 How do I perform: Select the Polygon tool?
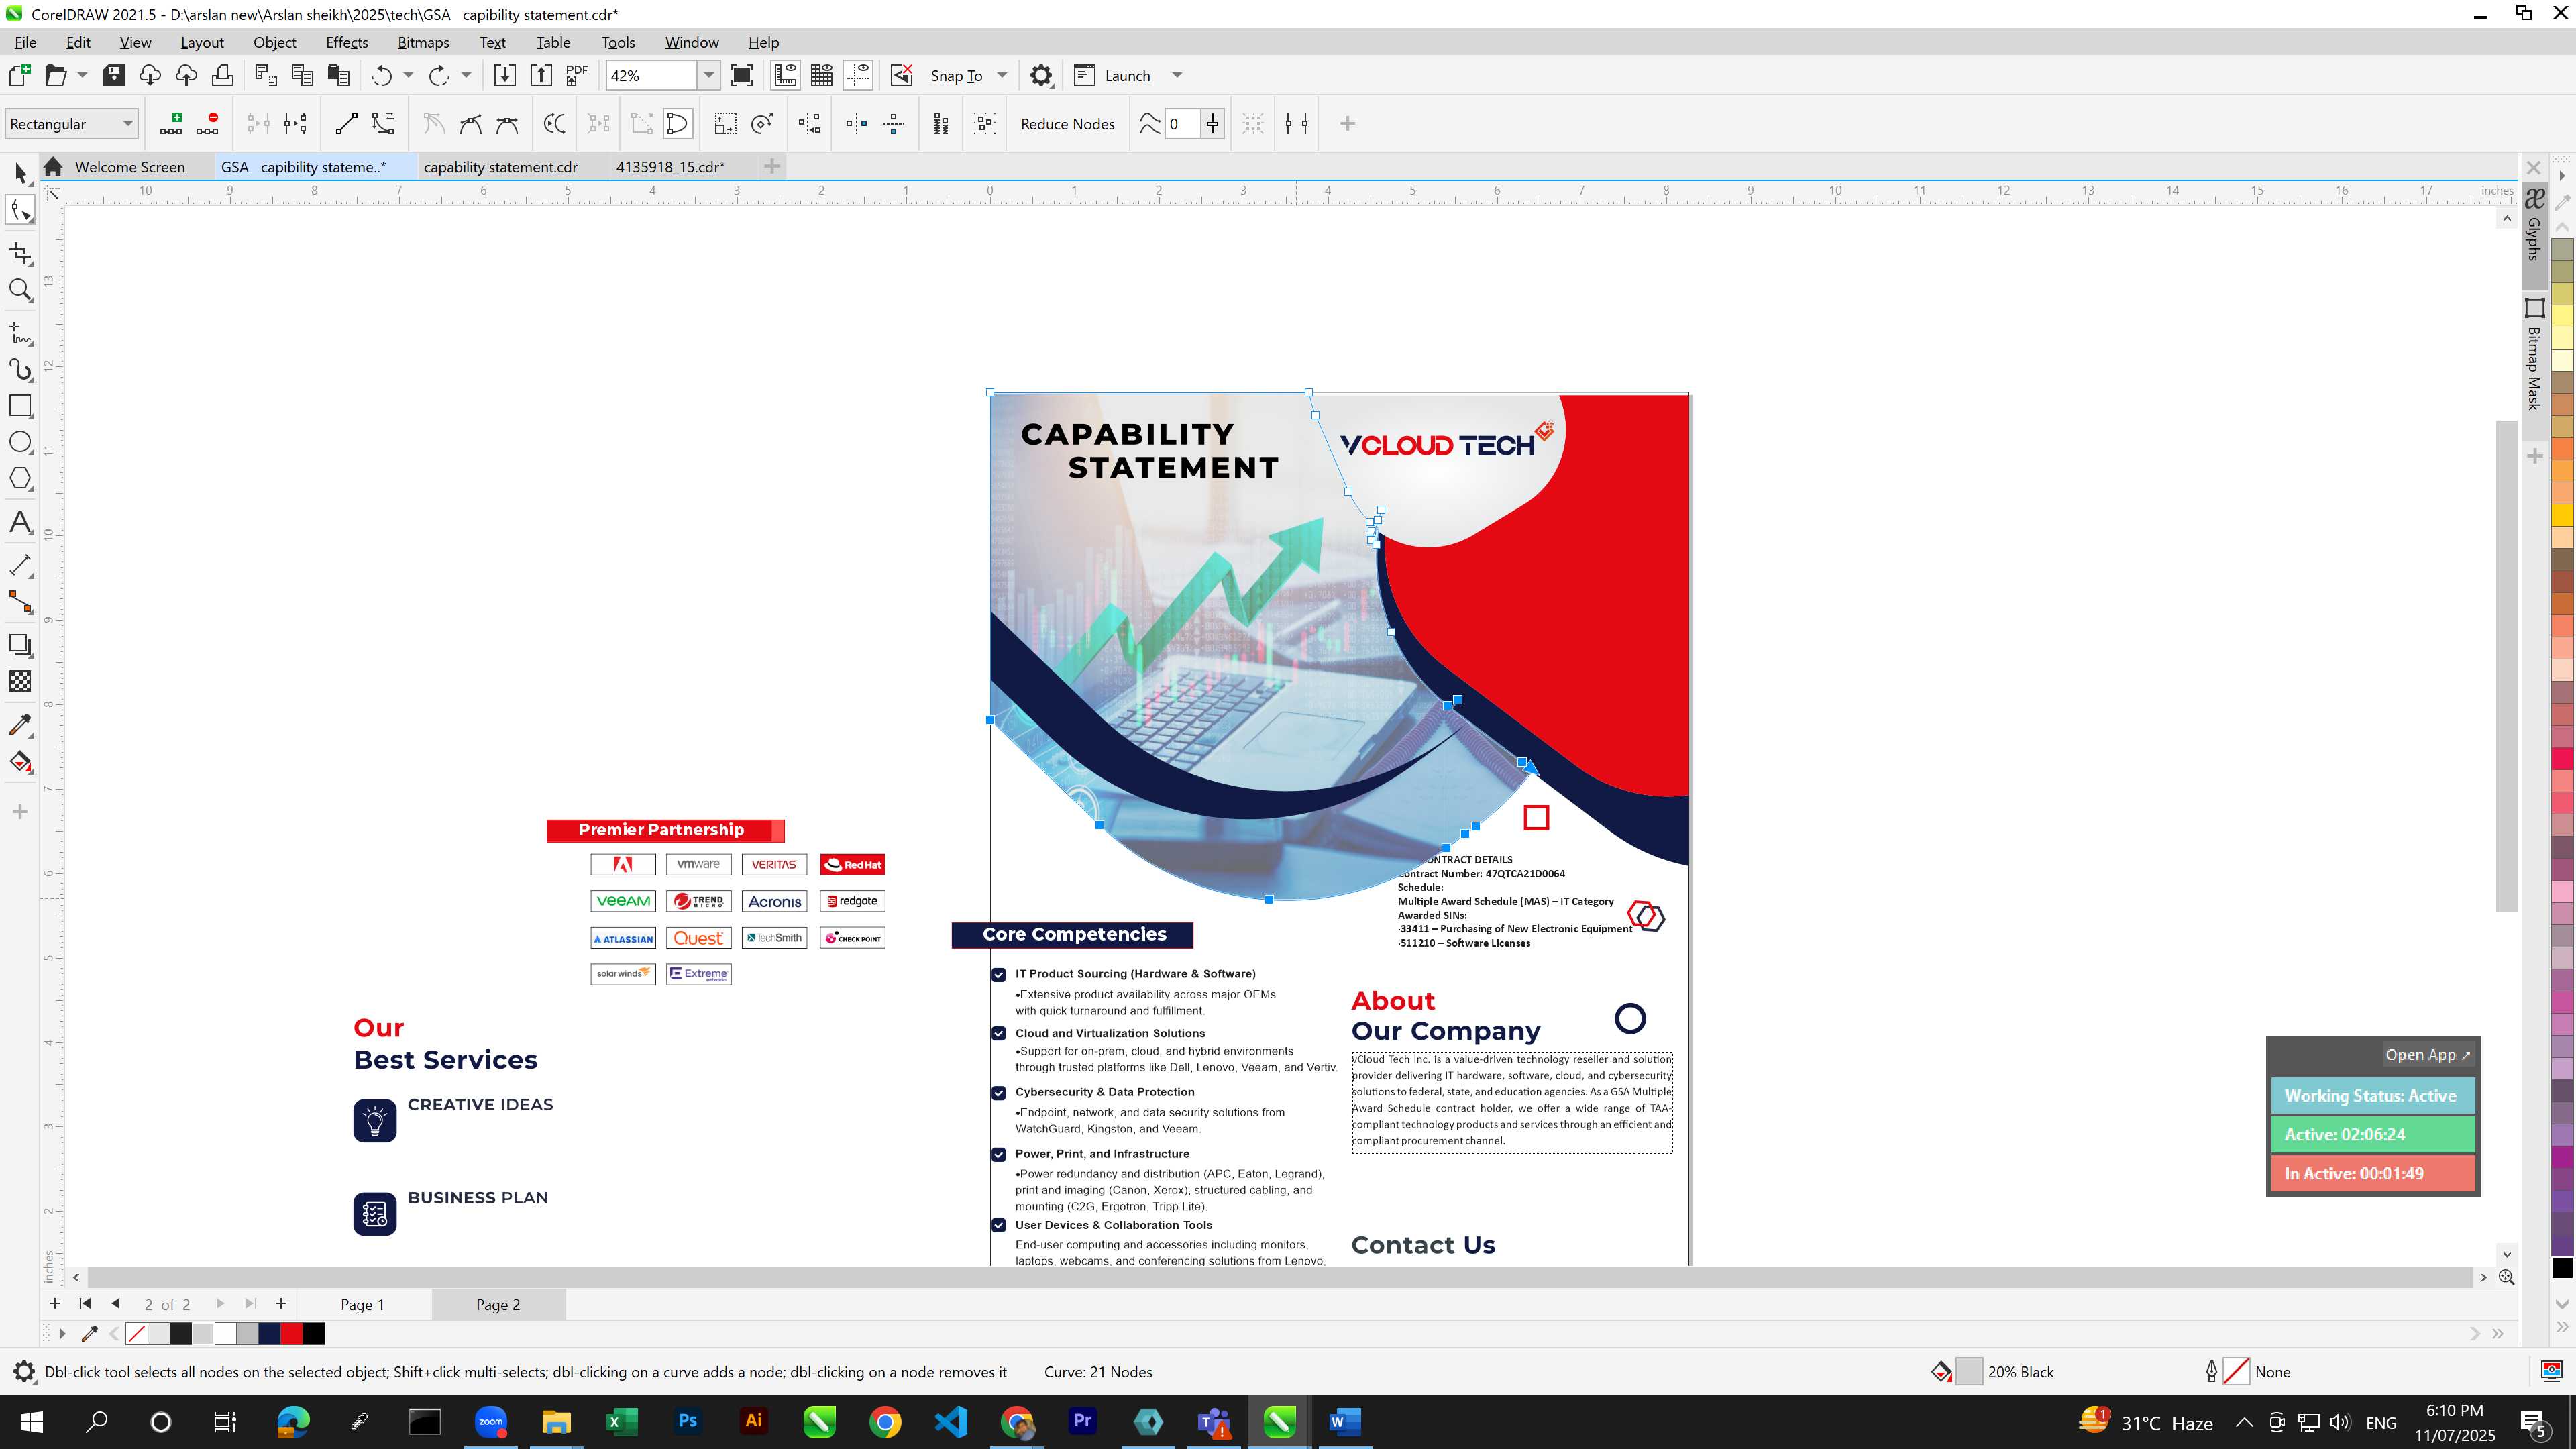pos(20,479)
